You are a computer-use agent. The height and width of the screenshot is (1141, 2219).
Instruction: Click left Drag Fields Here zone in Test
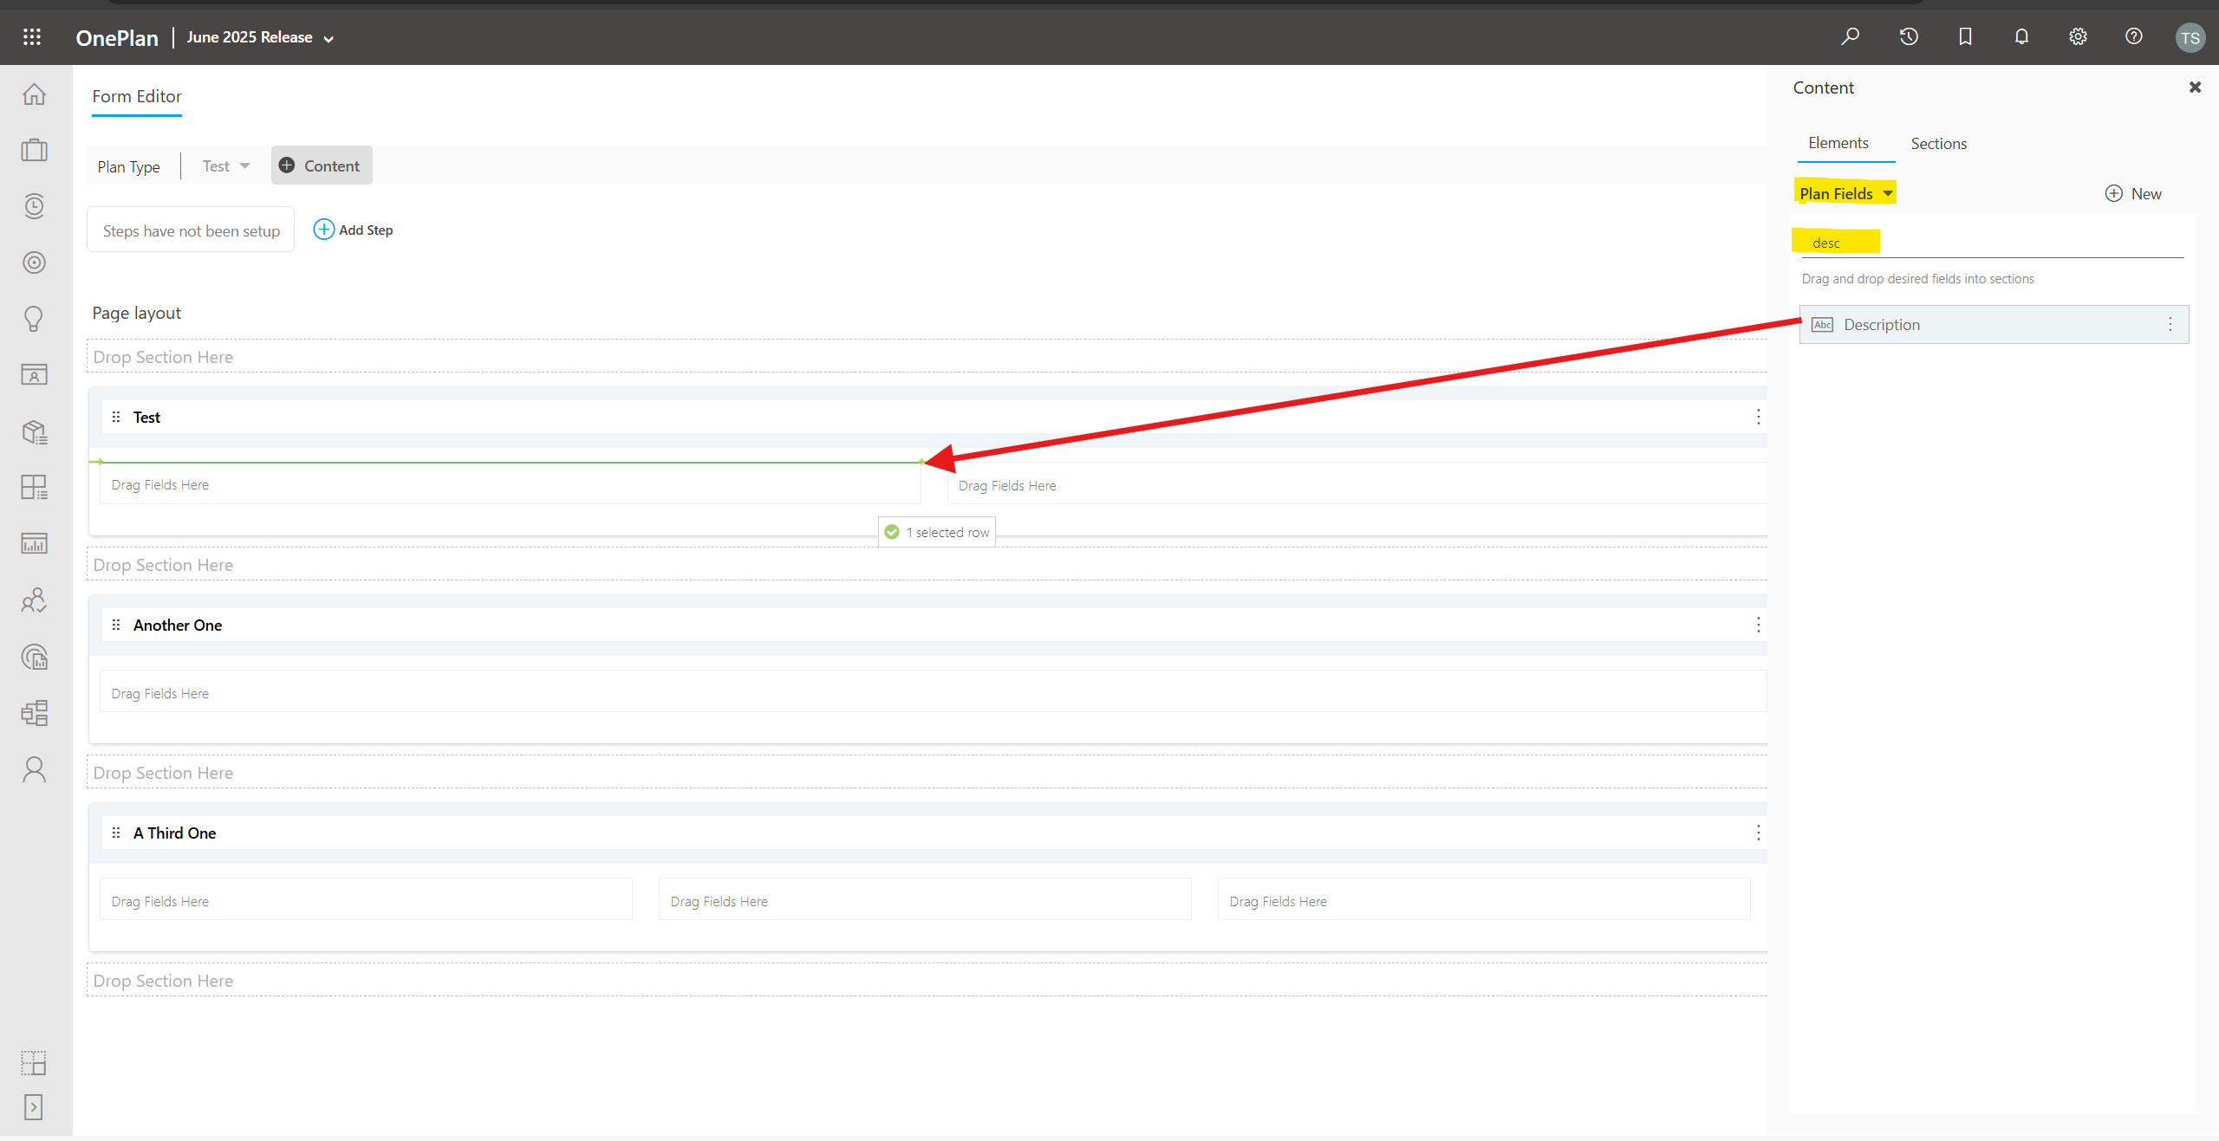click(x=510, y=484)
